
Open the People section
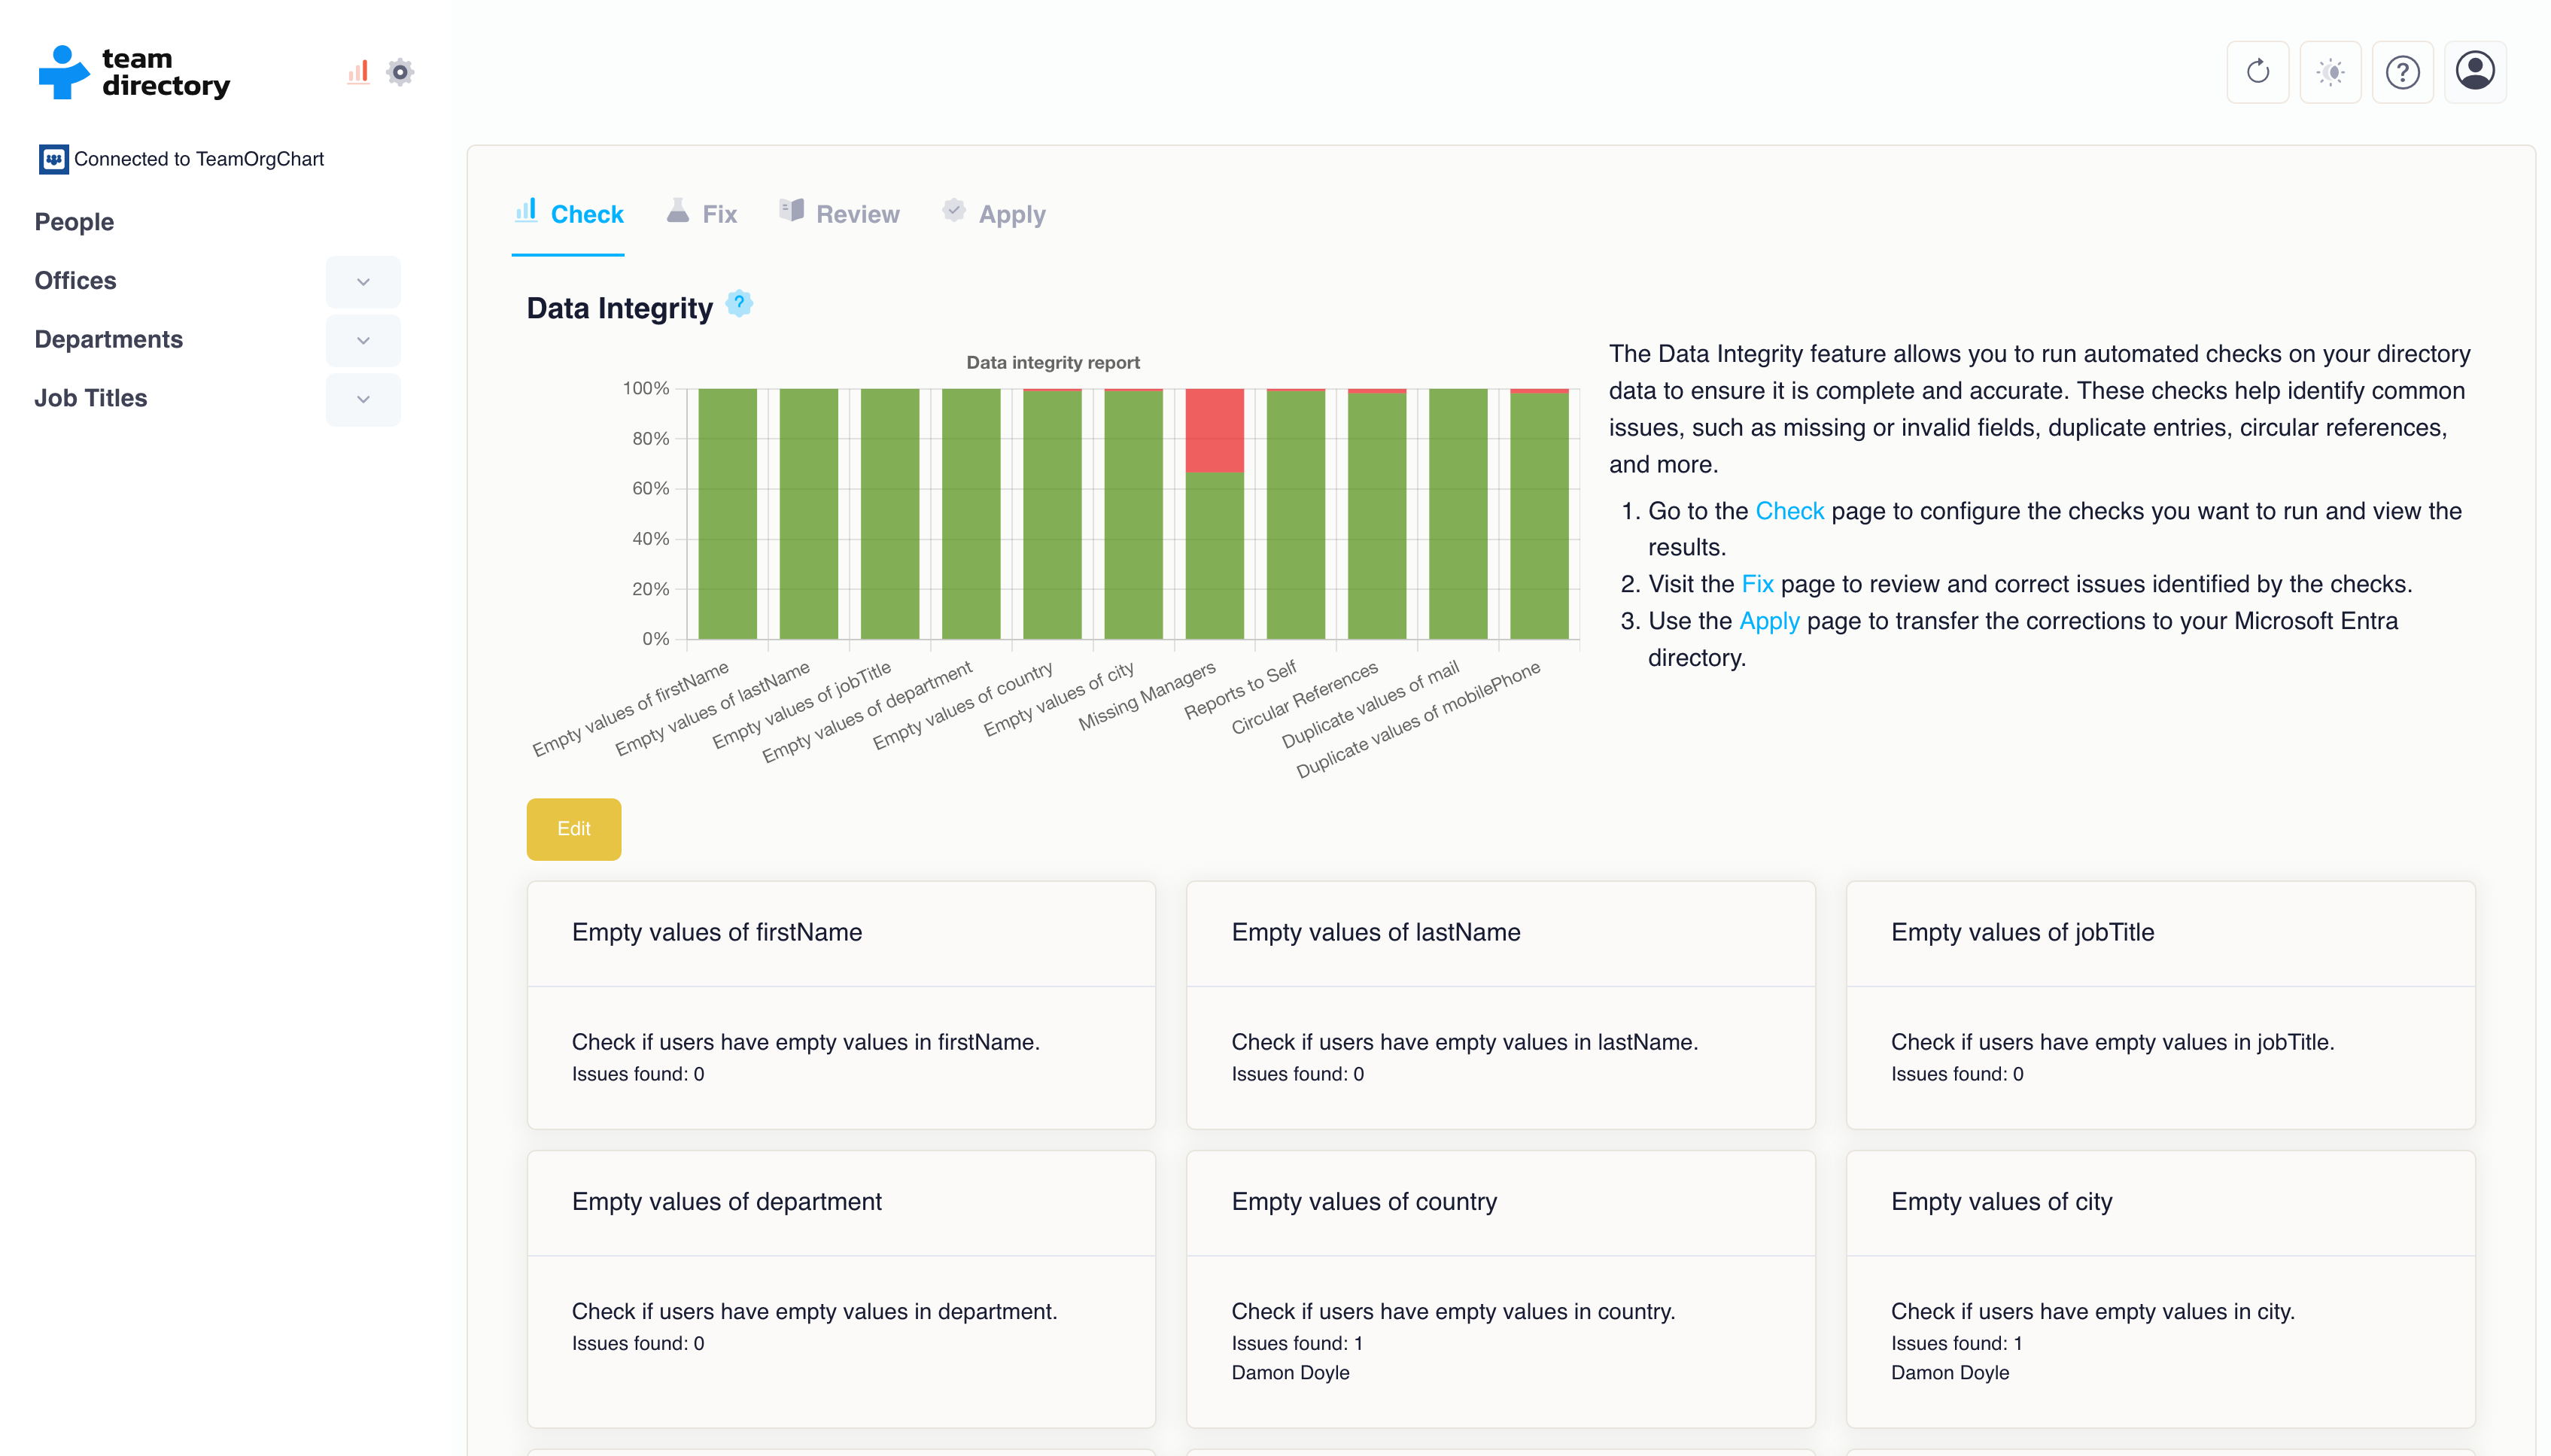click(x=74, y=222)
